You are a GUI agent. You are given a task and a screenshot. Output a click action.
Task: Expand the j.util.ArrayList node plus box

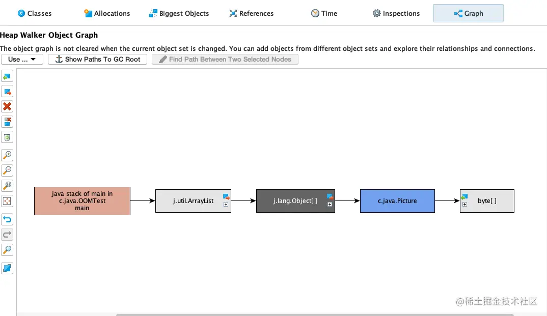[x=226, y=204]
